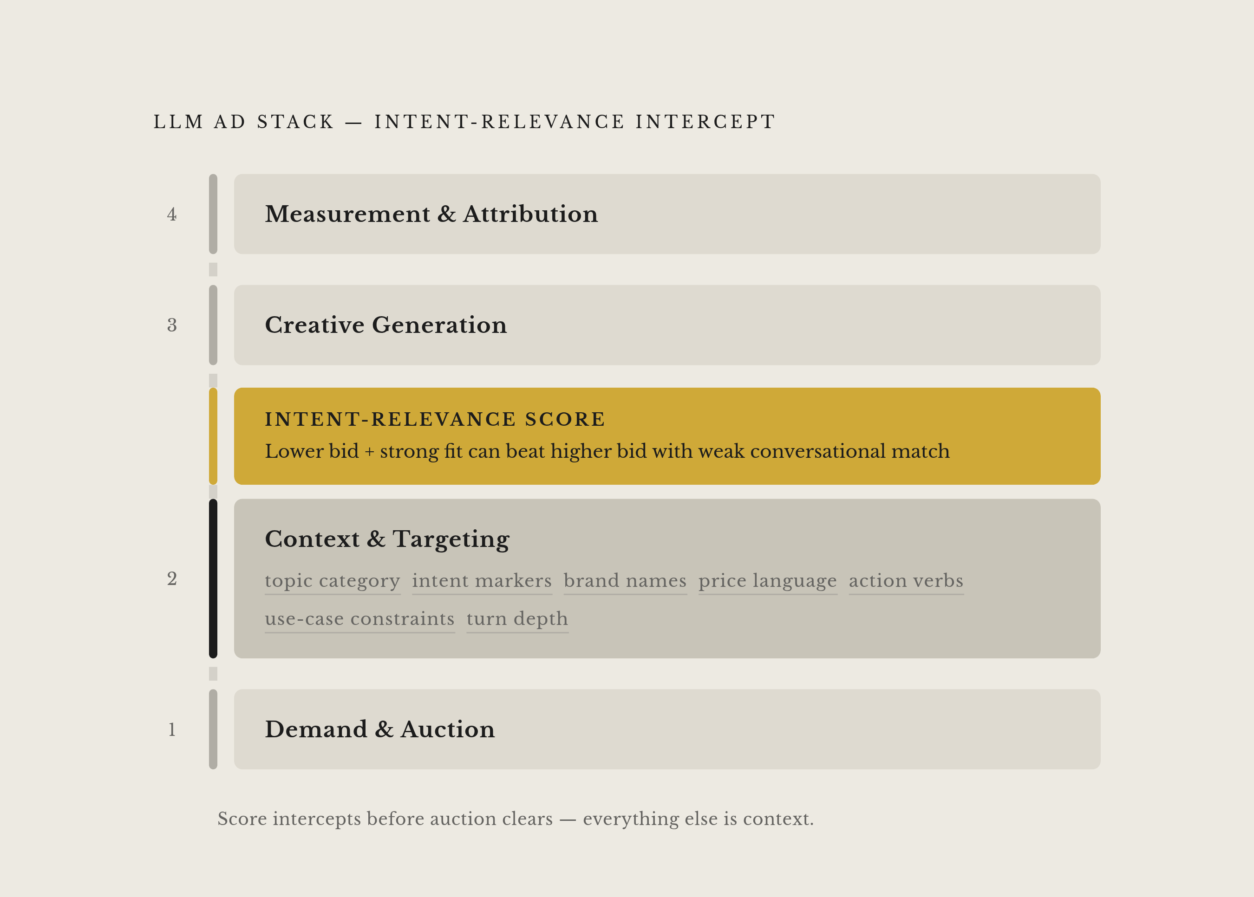1254x897 pixels.
Task: Click the 'LLM AD STACK' page title
Action: [x=464, y=122]
